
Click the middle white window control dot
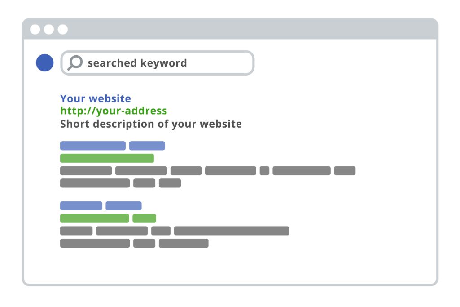tap(49, 30)
